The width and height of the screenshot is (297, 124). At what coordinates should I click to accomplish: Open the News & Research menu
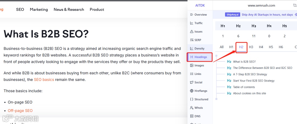69,10
